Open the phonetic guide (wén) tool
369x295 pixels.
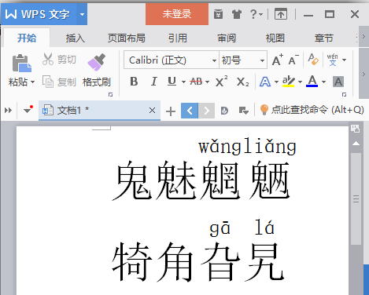[332, 60]
